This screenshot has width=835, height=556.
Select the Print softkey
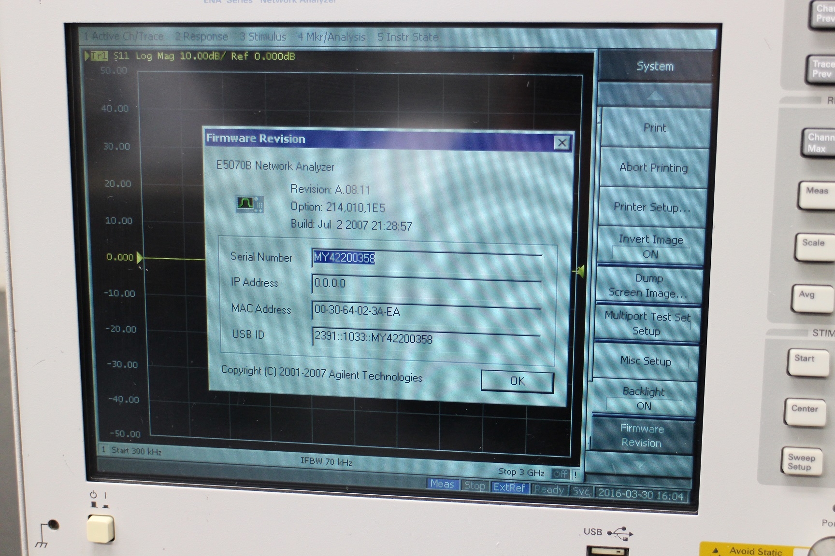pyautogui.click(x=655, y=128)
